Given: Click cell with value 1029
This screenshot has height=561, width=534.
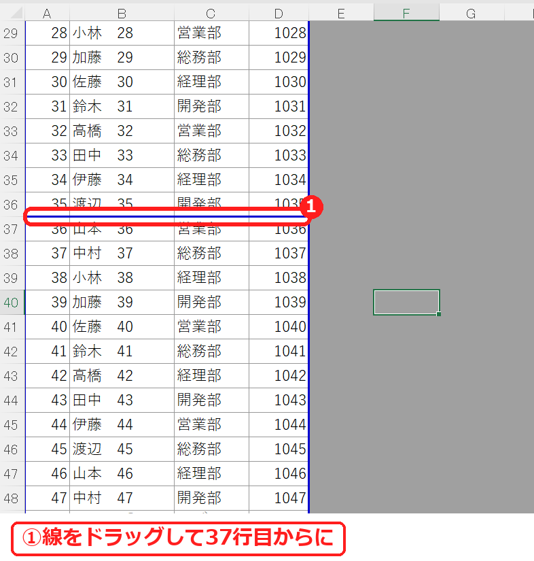Looking at the screenshot, I should (279, 58).
